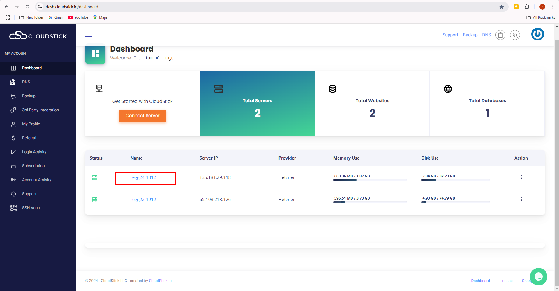Go to 3rd Party Integration page

pos(40,110)
